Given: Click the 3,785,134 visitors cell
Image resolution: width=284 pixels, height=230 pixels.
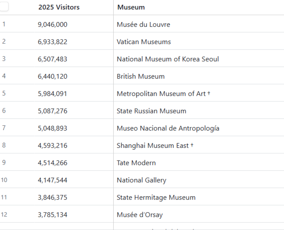Looking at the screenshot, I should (x=53, y=215).
